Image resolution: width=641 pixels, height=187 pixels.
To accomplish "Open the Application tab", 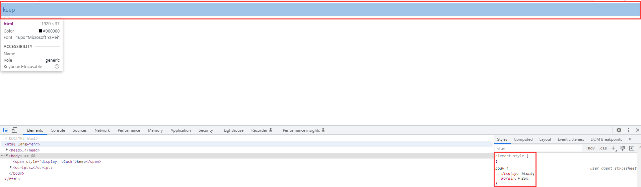I will coord(181,130).
